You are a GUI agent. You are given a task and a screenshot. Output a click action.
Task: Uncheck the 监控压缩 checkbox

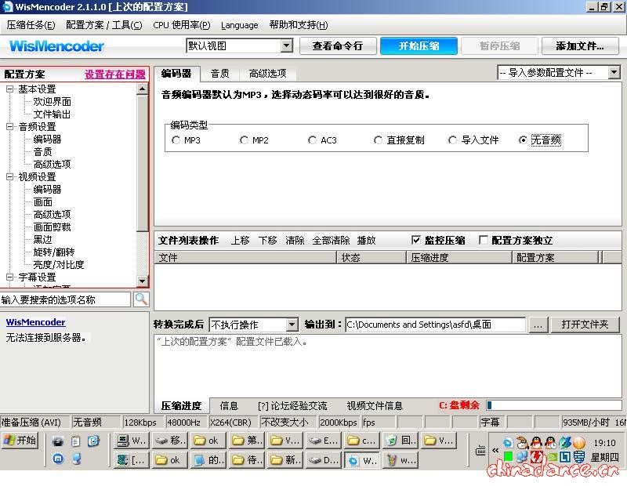coord(416,241)
